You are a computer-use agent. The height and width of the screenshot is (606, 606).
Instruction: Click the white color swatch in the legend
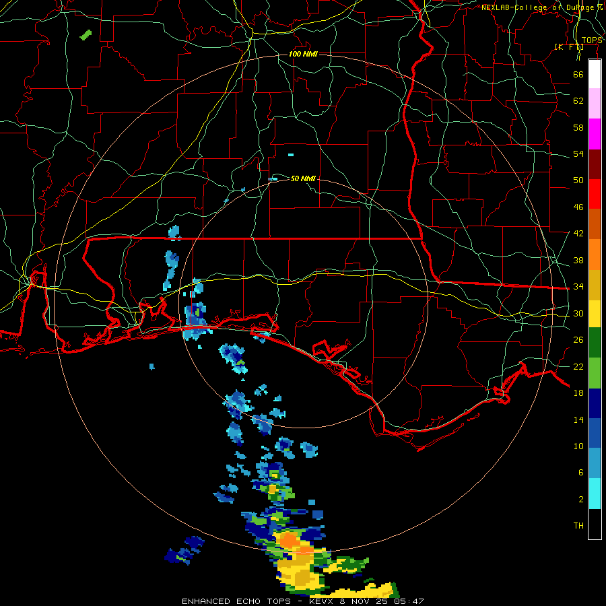coord(595,74)
